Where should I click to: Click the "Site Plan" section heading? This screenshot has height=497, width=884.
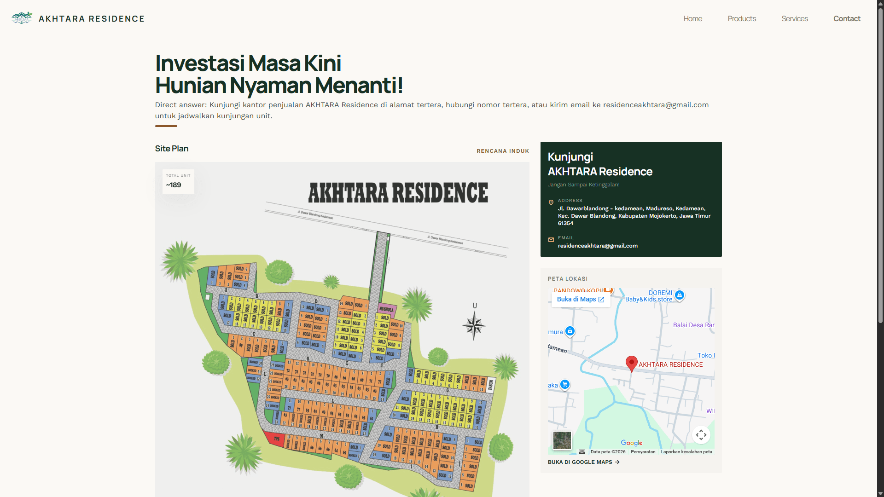tap(172, 149)
